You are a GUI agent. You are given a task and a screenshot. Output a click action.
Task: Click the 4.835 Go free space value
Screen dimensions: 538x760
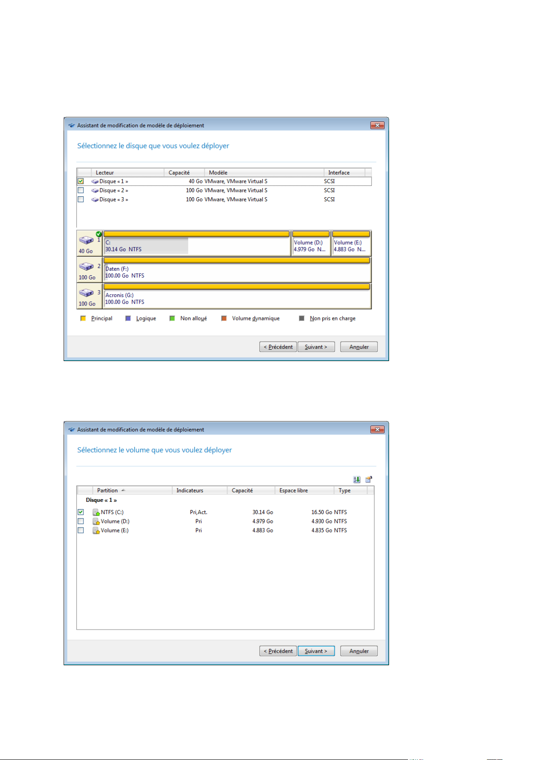(322, 530)
